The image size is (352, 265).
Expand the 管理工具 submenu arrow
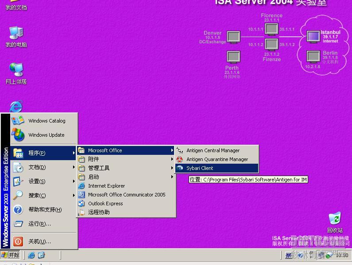click(x=172, y=168)
